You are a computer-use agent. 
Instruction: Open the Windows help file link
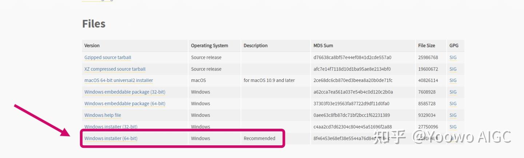103,115
